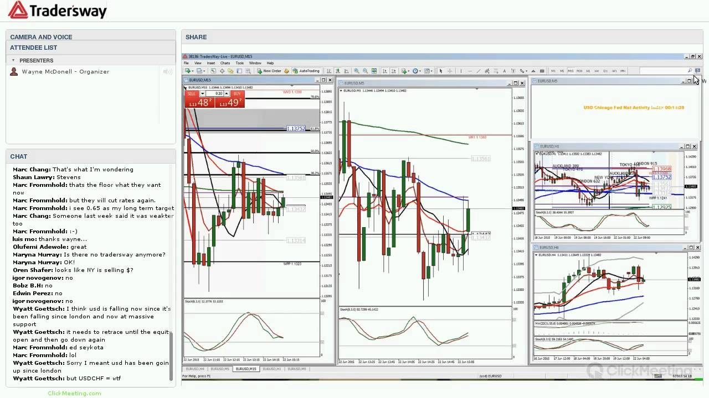Draw a vertical line
This screenshot has width=709, height=398.
(x=461, y=71)
